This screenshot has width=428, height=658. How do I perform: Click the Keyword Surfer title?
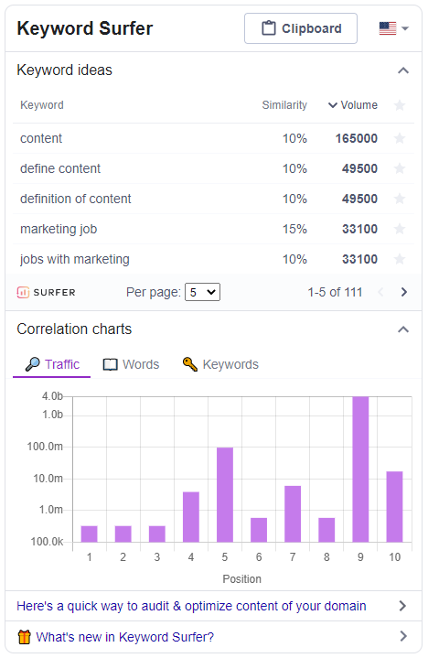point(85,28)
